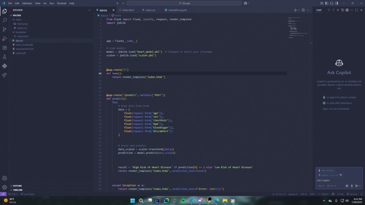Expand the TIMELINE section
Screen dimensions: 365x205
click(x=18, y=190)
